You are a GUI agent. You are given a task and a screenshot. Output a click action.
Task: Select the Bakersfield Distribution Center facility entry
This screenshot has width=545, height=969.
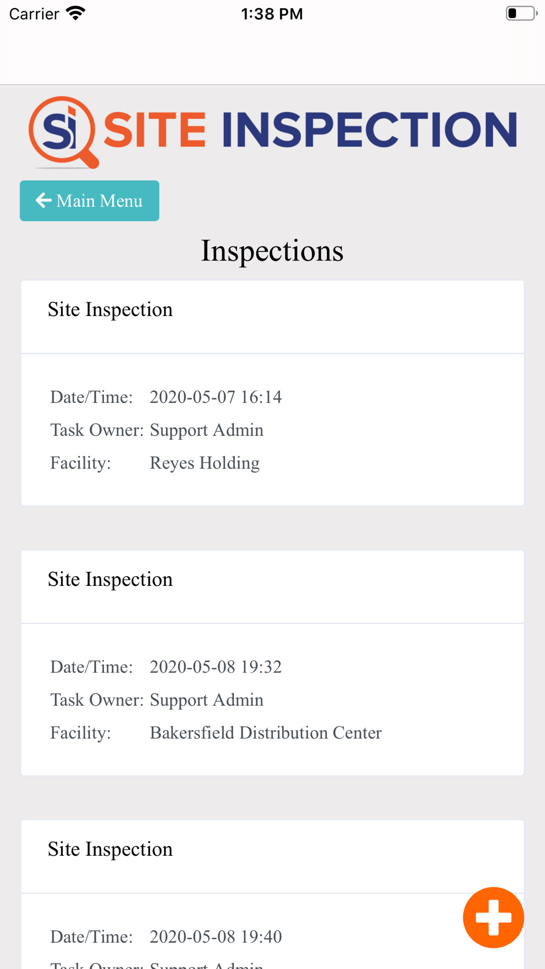point(265,732)
